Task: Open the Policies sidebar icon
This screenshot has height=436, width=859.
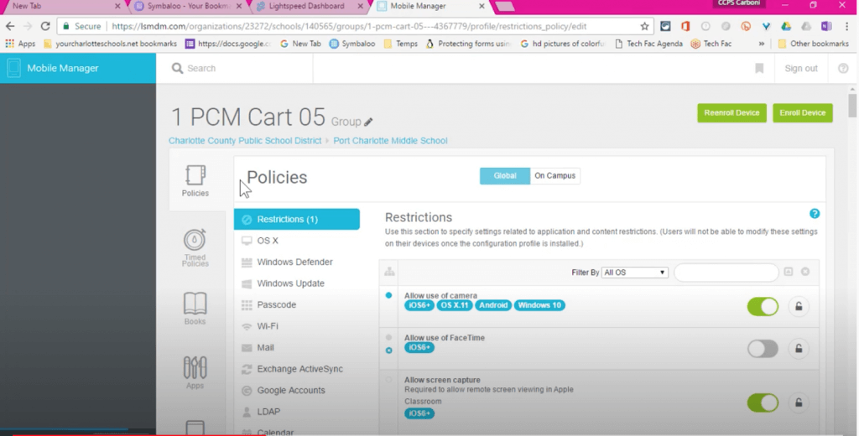Action: pos(195,181)
